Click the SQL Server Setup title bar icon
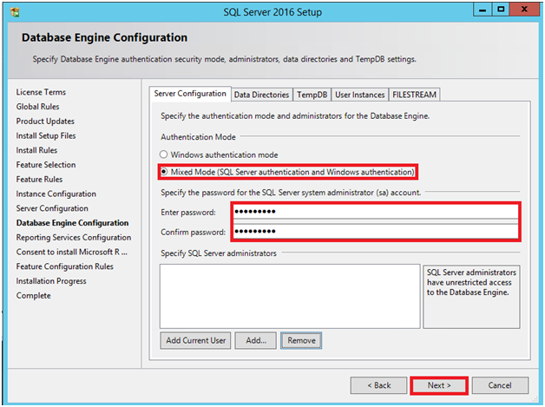The width and height of the screenshot is (545, 407). pos(12,9)
